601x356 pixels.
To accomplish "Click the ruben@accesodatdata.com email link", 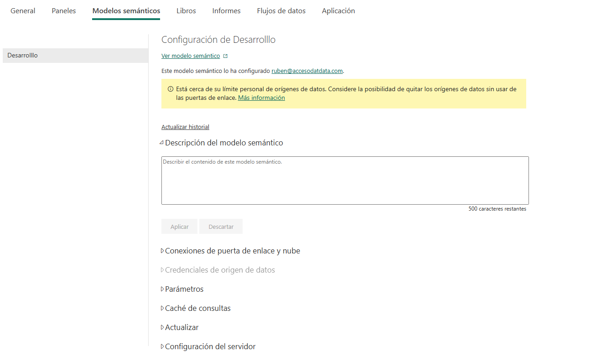I will coord(307,71).
